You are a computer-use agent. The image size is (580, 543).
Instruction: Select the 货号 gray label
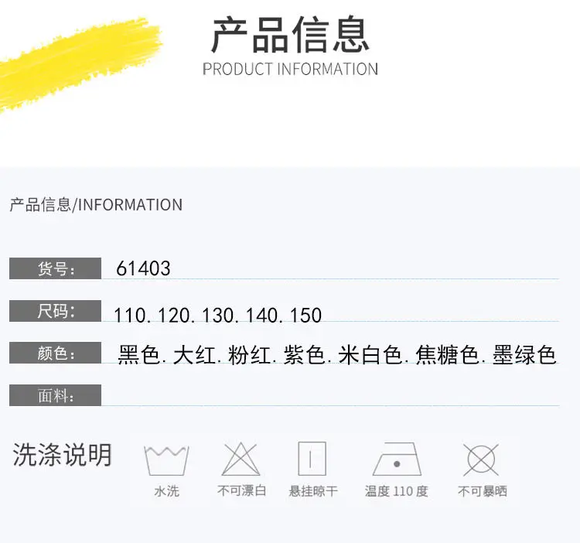click(55, 268)
